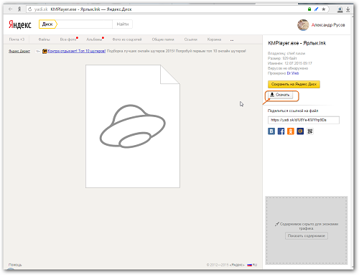Share via Facebook icon

point(281,131)
